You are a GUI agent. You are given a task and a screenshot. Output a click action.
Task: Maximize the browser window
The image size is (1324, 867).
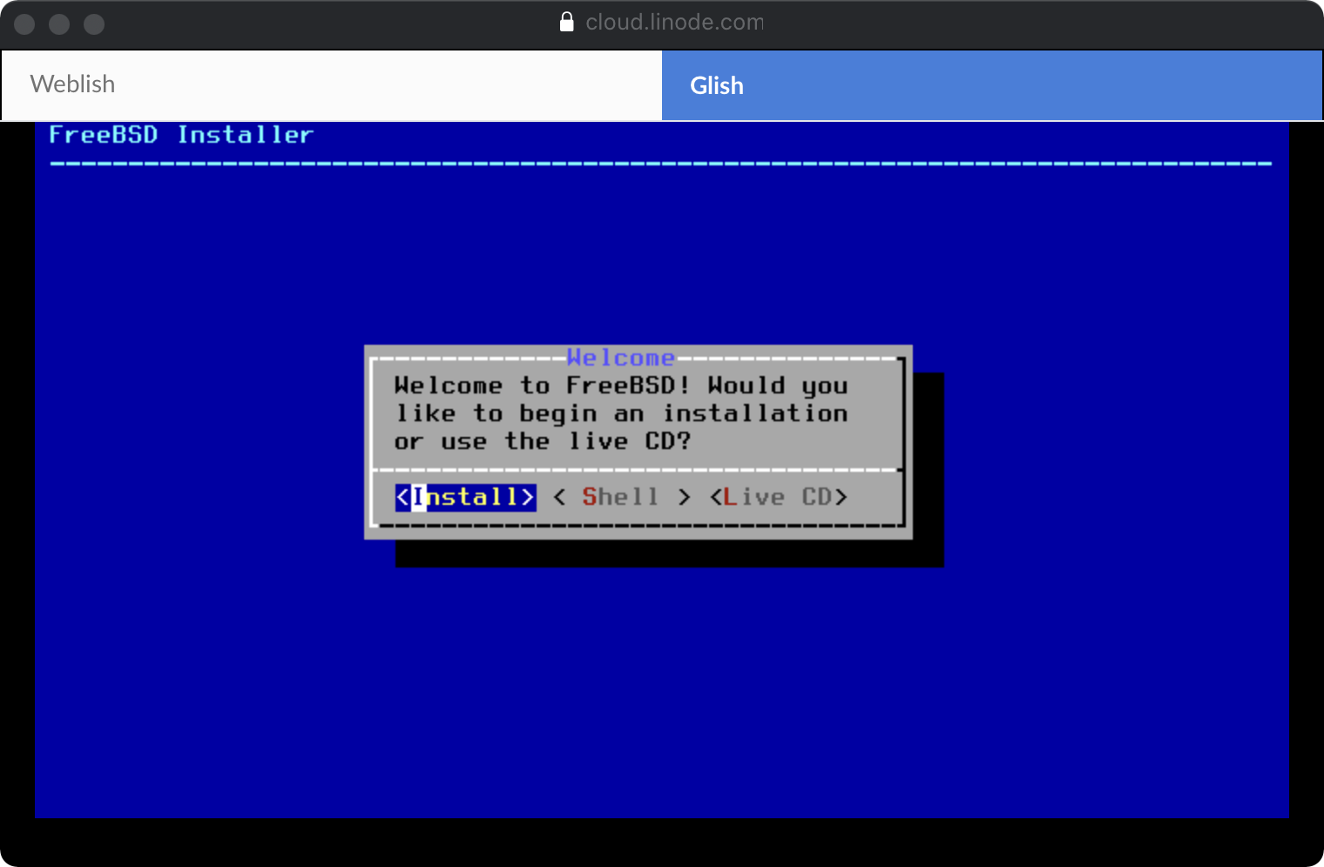pyautogui.click(x=94, y=24)
